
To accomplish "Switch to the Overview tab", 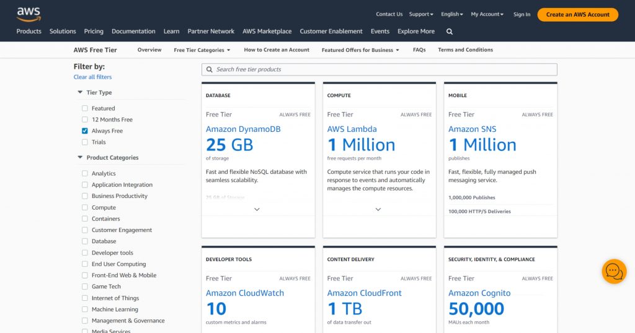I will point(149,50).
